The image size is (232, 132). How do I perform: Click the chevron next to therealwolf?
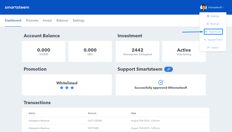point(223,7)
